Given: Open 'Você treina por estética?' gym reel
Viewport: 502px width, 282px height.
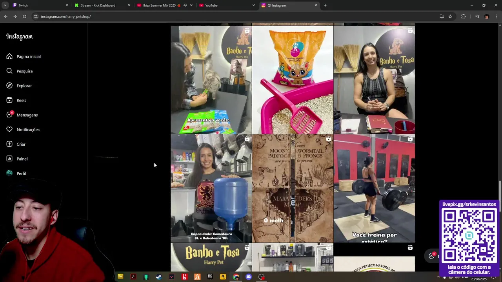Looking at the screenshot, I should point(374,188).
